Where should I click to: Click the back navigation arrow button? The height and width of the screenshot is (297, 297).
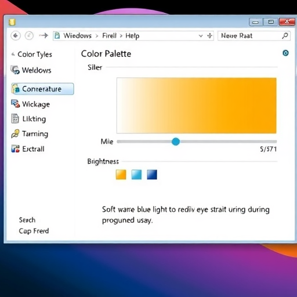click(16, 36)
